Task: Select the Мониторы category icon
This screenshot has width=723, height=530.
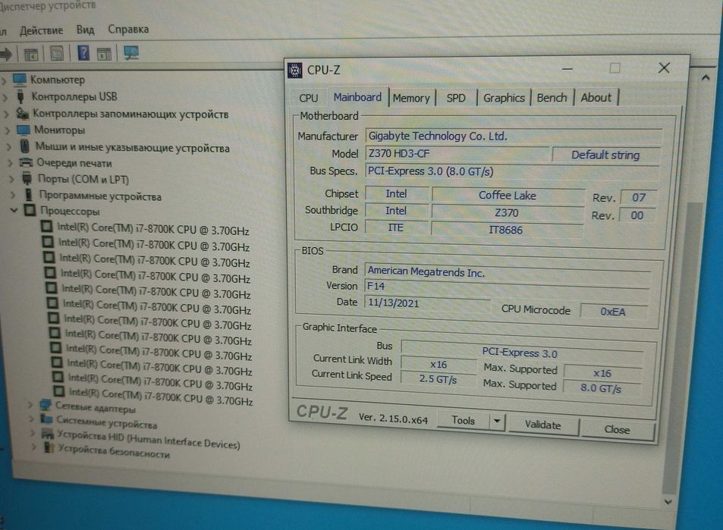Action: [x=23, y=130]
